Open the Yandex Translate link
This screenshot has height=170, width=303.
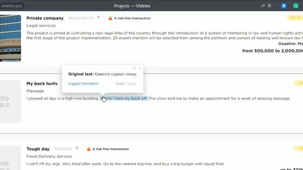[126, 84]
